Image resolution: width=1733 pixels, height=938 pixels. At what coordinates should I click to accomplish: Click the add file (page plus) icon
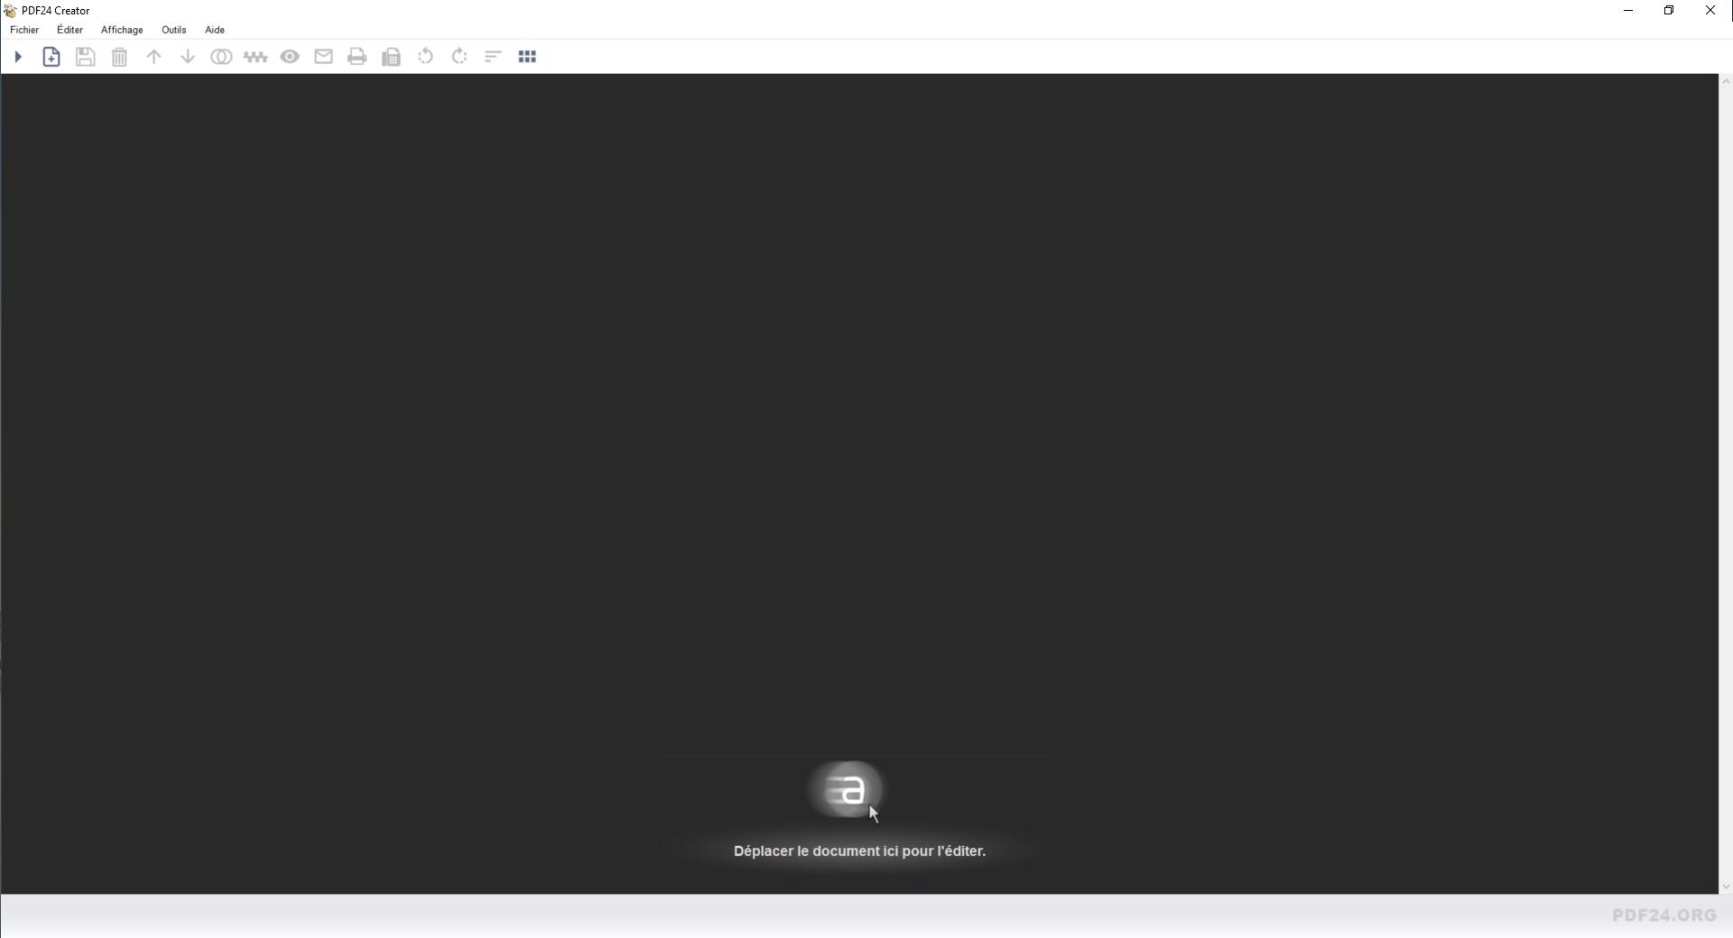pyautogui.click(x=51, y=57)
